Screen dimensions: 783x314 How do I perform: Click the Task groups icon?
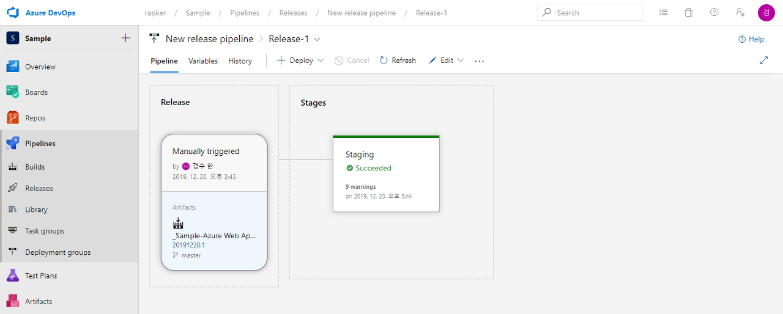(13, 231)
